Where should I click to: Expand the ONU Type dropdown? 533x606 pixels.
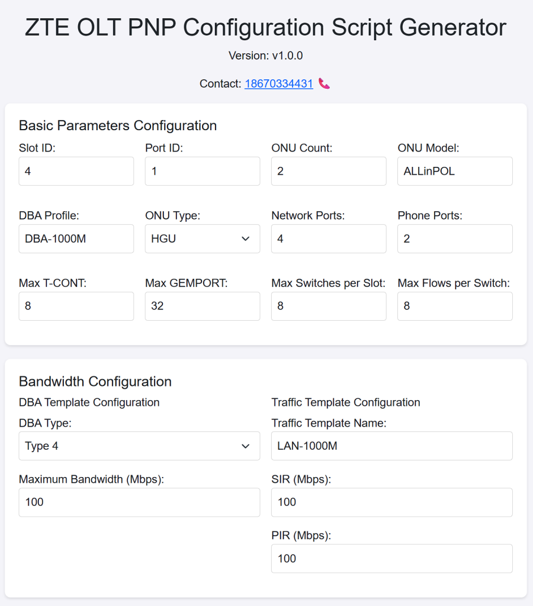pyautogui.click(x=203, y=239)
